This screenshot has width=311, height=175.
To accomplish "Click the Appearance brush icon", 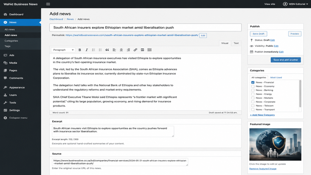I will pyautogui.click(x=5, y=87).
